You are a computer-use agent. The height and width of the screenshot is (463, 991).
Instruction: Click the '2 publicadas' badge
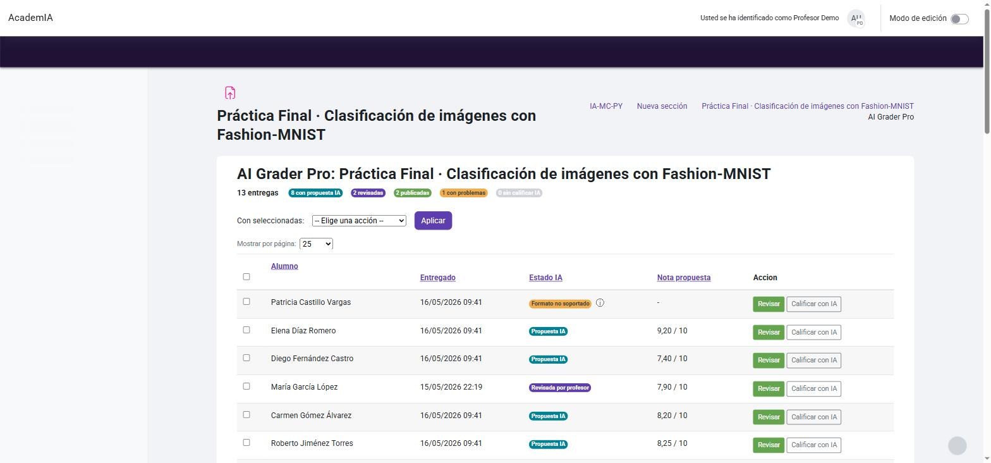[413, 193]
